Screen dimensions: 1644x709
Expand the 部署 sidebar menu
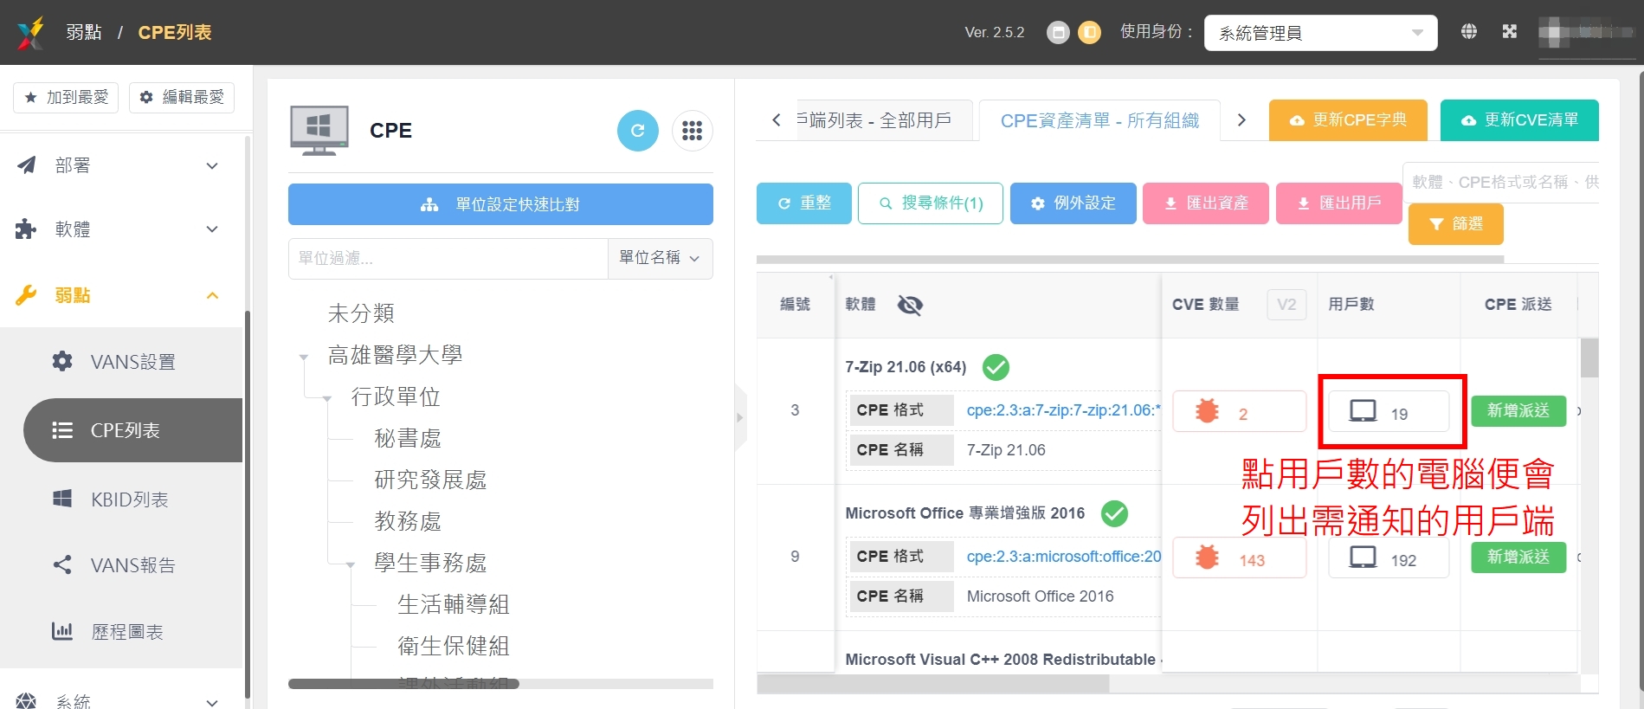(121, 165)
